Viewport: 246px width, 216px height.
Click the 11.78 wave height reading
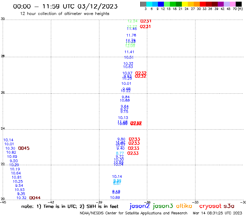[x=131, y=35]
